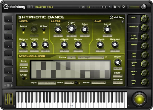Click the AMP Release knob
This screenshot has width=153, height=110.
[x=115, y=45]
